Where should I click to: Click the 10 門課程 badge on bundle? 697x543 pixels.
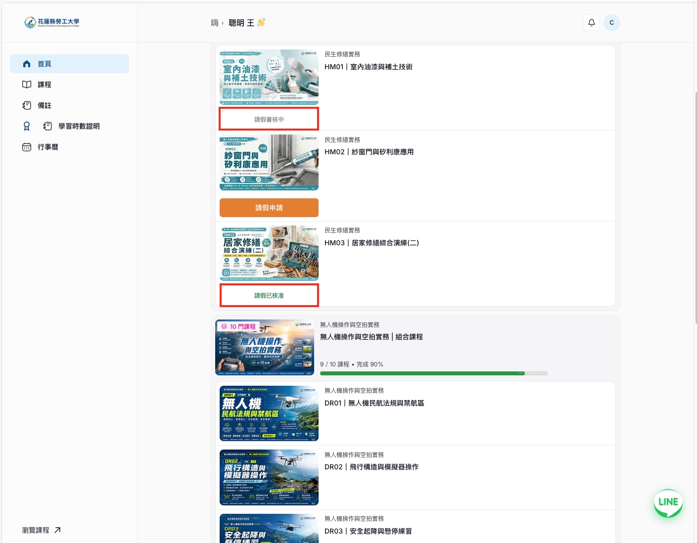point(238,326)
